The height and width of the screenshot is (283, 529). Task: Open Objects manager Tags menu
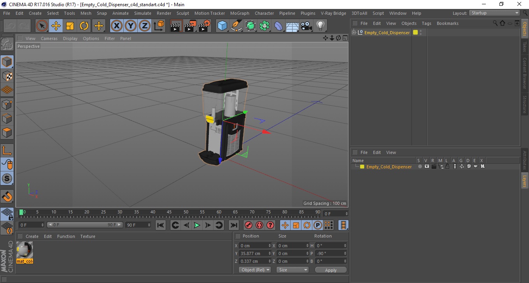coord(426,23)
